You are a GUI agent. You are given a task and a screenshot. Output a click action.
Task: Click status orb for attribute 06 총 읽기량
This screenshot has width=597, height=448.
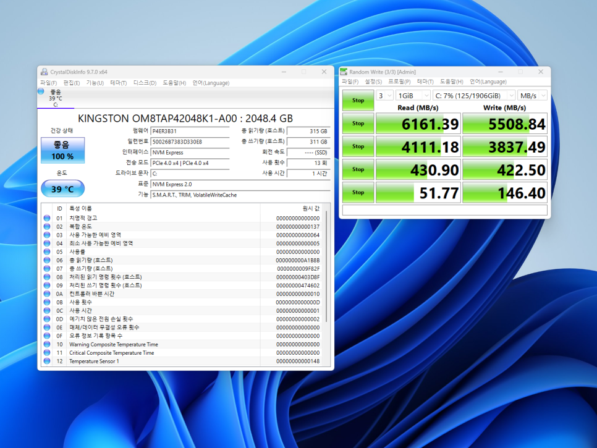(x=47, y=260)
